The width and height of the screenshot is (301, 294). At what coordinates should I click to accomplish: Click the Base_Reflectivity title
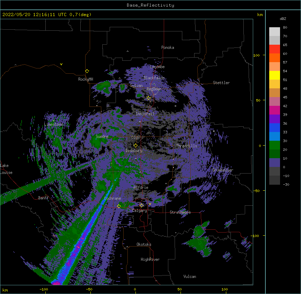150,5
